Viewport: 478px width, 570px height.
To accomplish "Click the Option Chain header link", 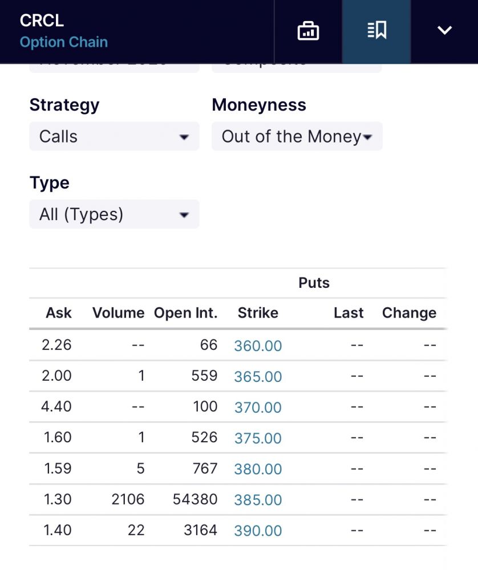I will pyautogui.click(x=64, y=42).
